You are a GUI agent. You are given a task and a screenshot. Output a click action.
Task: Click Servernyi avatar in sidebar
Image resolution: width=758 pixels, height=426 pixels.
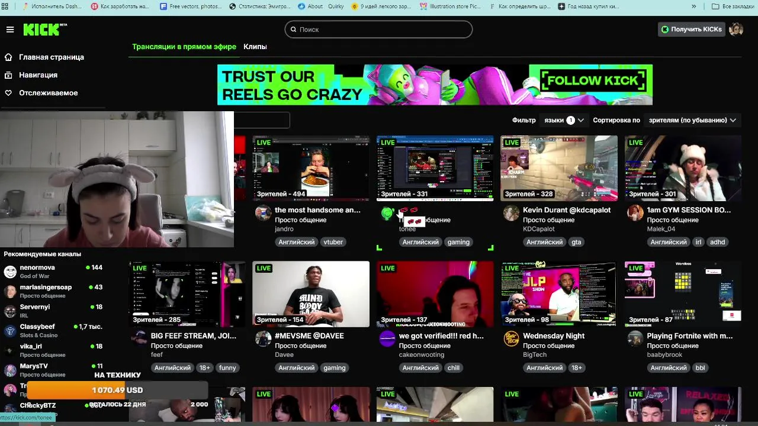10,311
